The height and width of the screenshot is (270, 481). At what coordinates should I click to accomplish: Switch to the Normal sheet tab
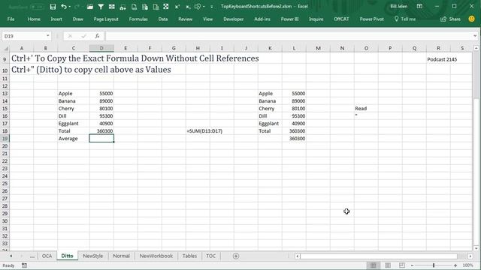click(x=121, y=256)
